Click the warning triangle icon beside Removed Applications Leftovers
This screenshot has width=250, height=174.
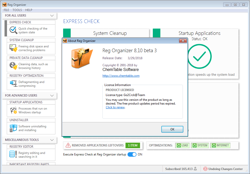(x=68, y=145)
